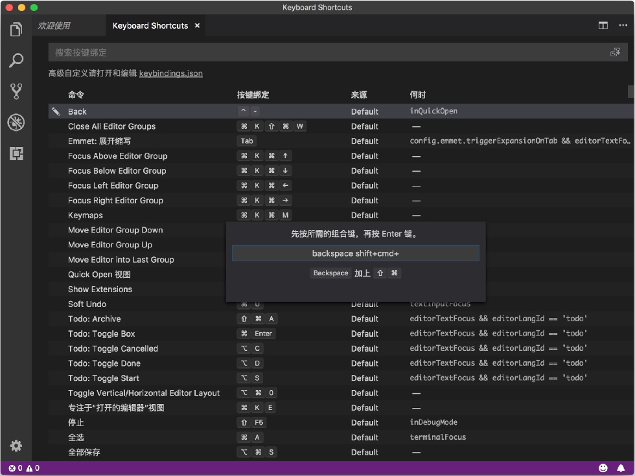Viewport: 635px width, 476px height.
Task: Open the Extensions view in activity bar
Action: click(16, 153)
